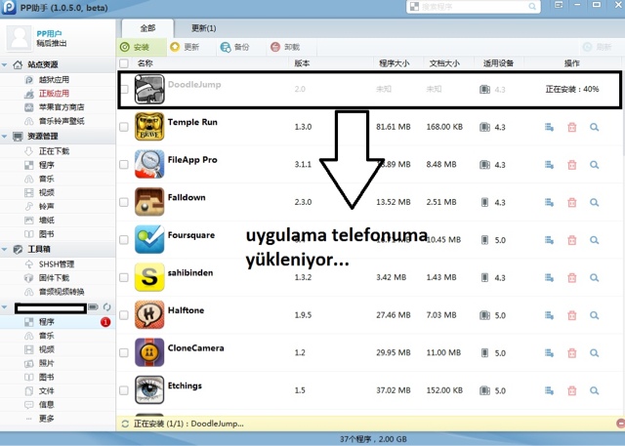
Task: Sort the list by the 程序大小 column header
Action: click(x=394, y=63)
